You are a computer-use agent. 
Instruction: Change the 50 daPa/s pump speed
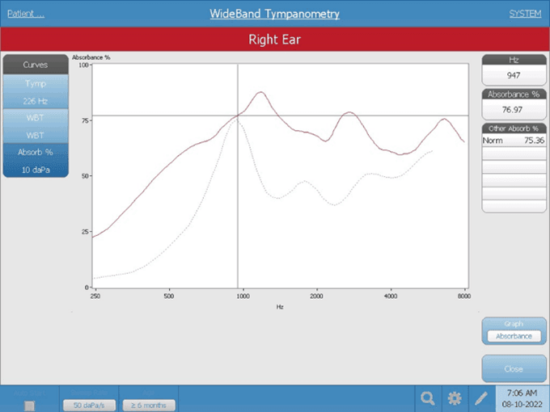point(89,404)
